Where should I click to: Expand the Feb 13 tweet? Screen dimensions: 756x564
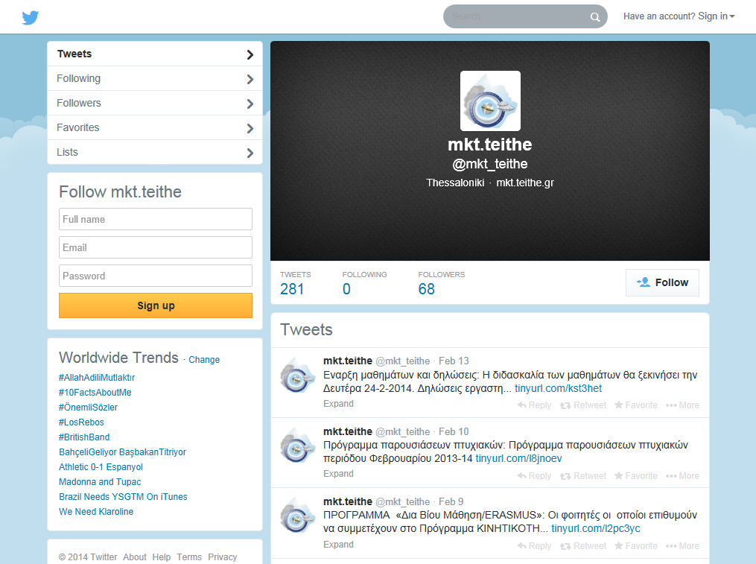point(338,404)
